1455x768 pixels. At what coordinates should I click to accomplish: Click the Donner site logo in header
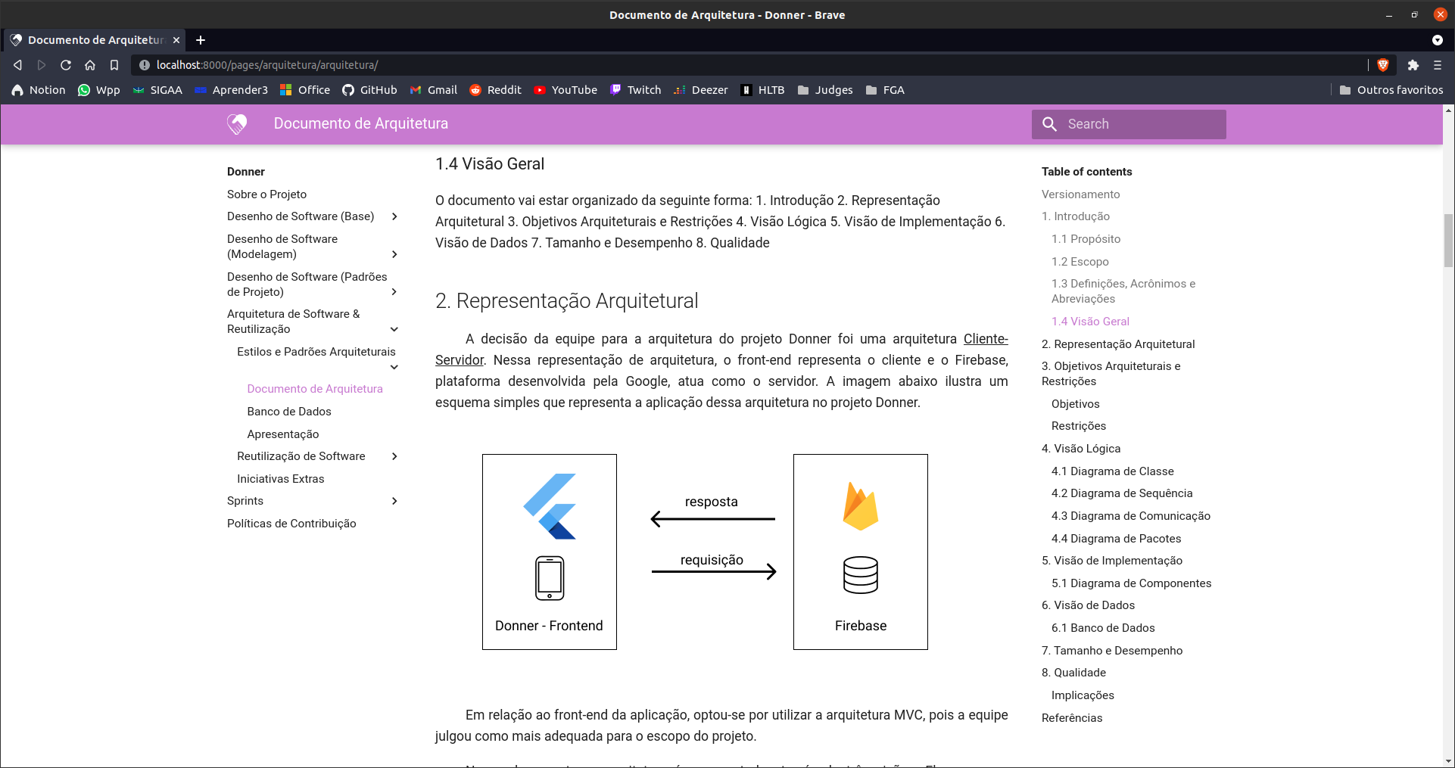pyautogui.click(x=237, y=124)
